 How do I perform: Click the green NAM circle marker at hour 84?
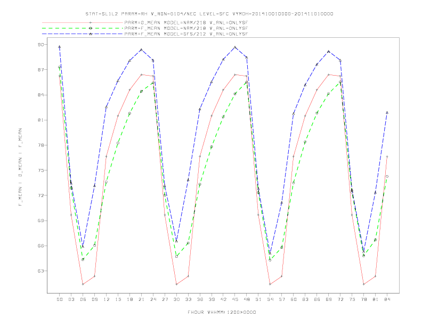coord(387,176)
